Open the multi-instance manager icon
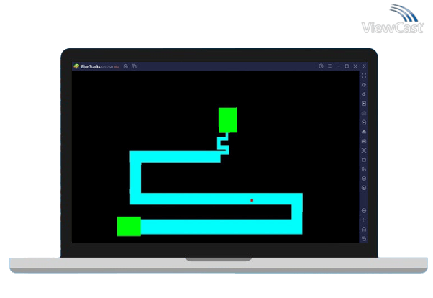This screenshot has height=298, width=433. tap(364, 169)
